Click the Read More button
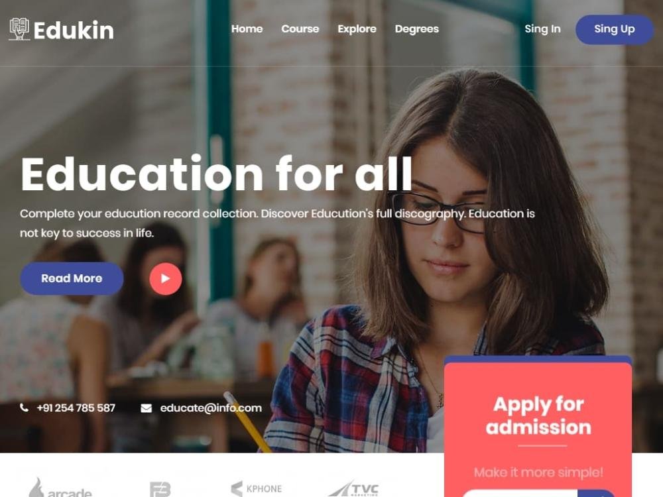 click(x=72, y=278)
